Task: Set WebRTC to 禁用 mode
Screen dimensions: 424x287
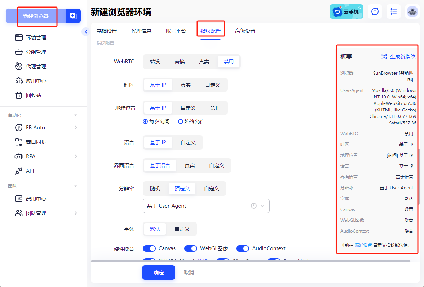Action: pos(229,61)
